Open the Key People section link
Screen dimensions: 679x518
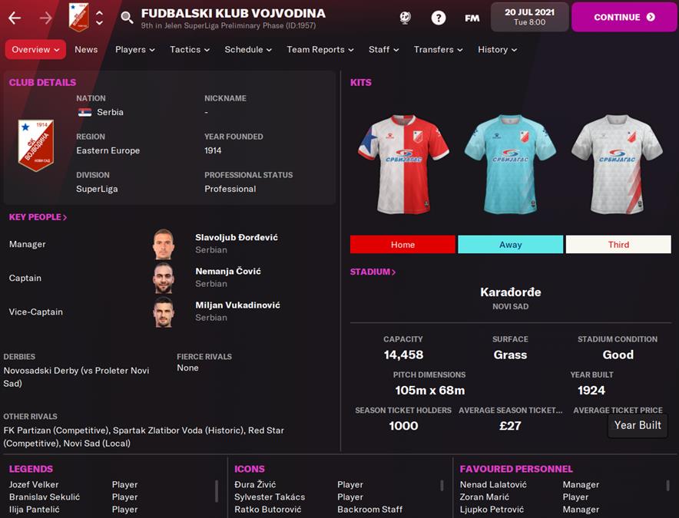[x=38, y=217]
